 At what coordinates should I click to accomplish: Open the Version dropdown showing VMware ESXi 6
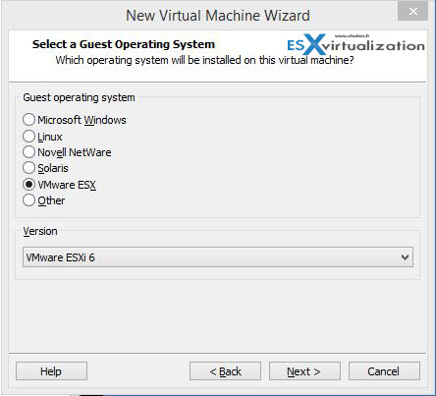(x=218, y=257)
